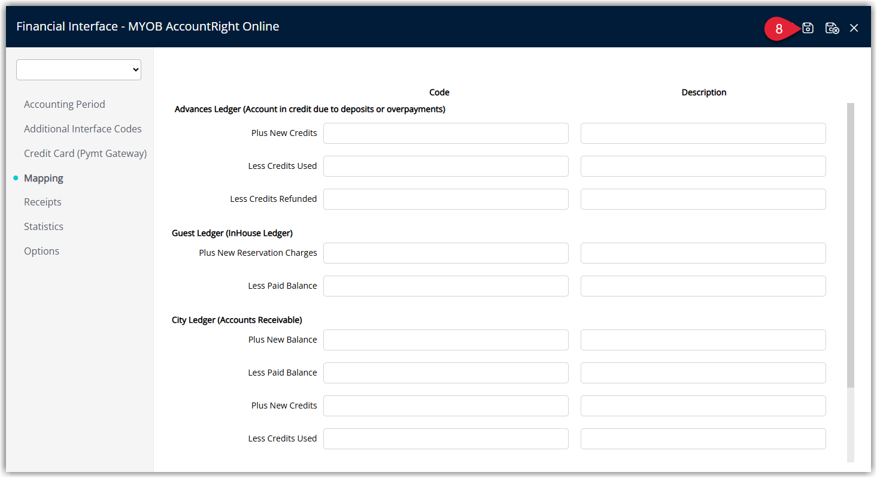Select City Ledger Plus New Credits code field
This screenshot has height=478, width=877.
click(x=446, y=406)
